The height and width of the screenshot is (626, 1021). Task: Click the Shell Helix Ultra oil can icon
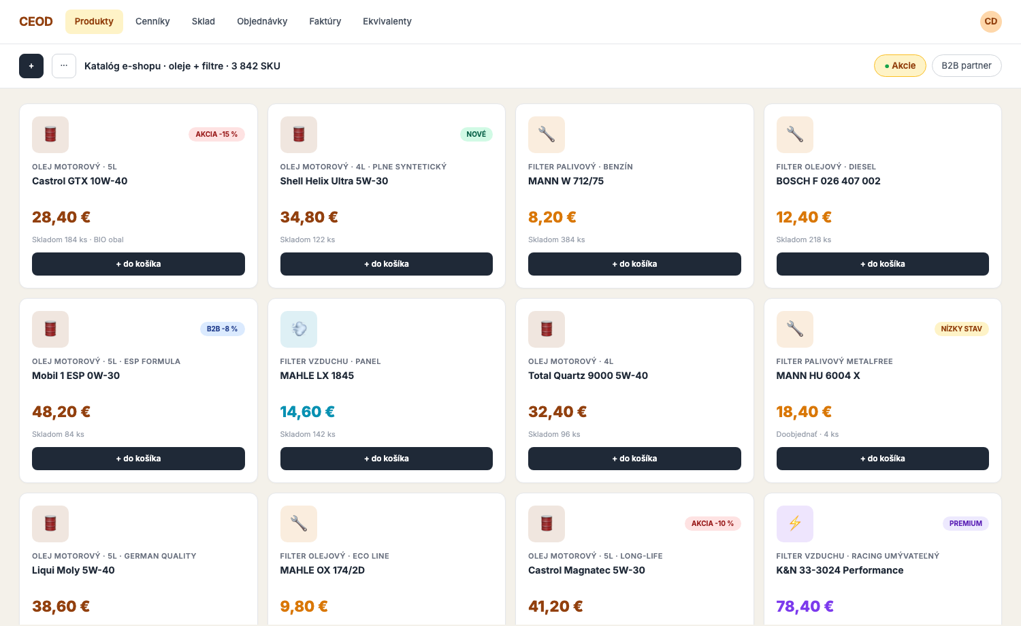tap(299, 135)
